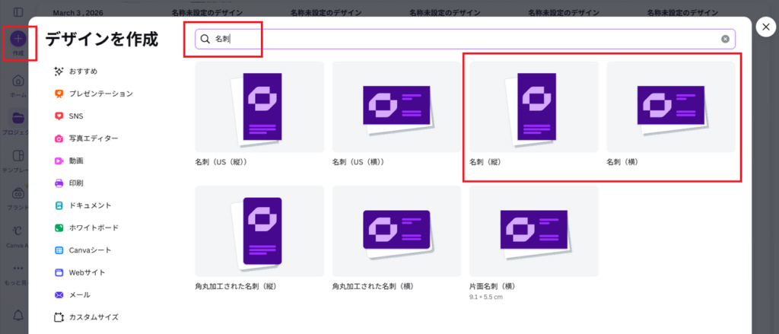The image size is (779, 334).
Task: Choose 角丸加工された名刺（横）thumbnail
Action: pos(396,231)
